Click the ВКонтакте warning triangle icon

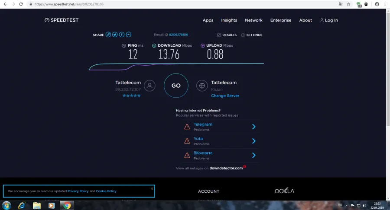pyautogui.click(x=187, y=156)
